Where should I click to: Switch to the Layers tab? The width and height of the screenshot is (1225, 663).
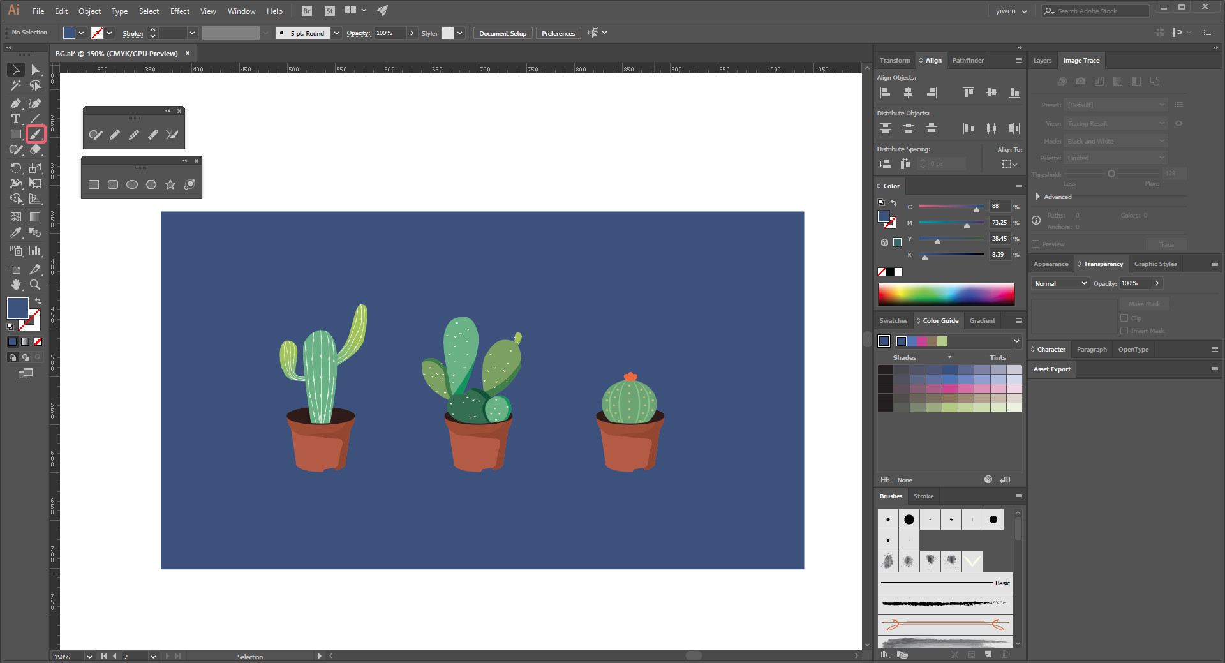[1043, 61]
